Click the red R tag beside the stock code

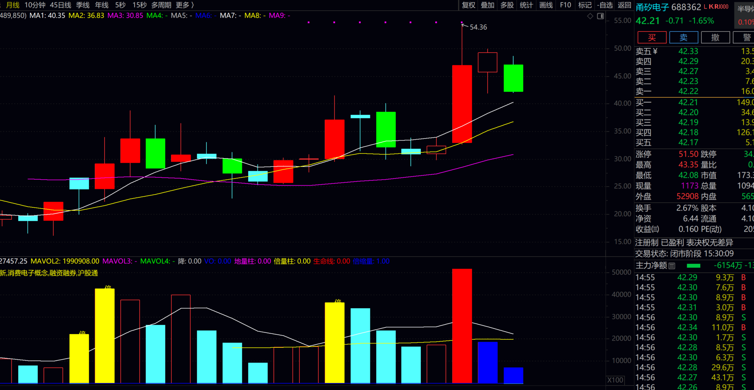(716, 7)
